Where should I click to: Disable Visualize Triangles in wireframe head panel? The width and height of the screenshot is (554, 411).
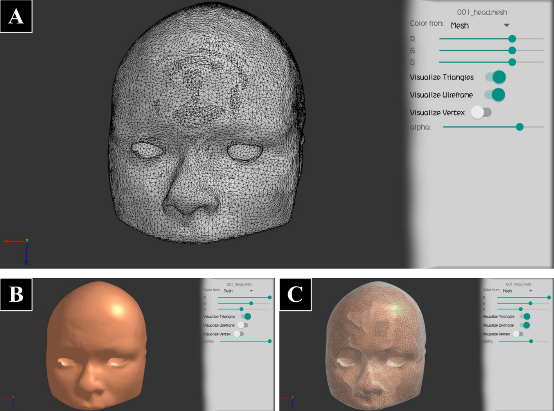pyautogui.click(x=495, y=77)
